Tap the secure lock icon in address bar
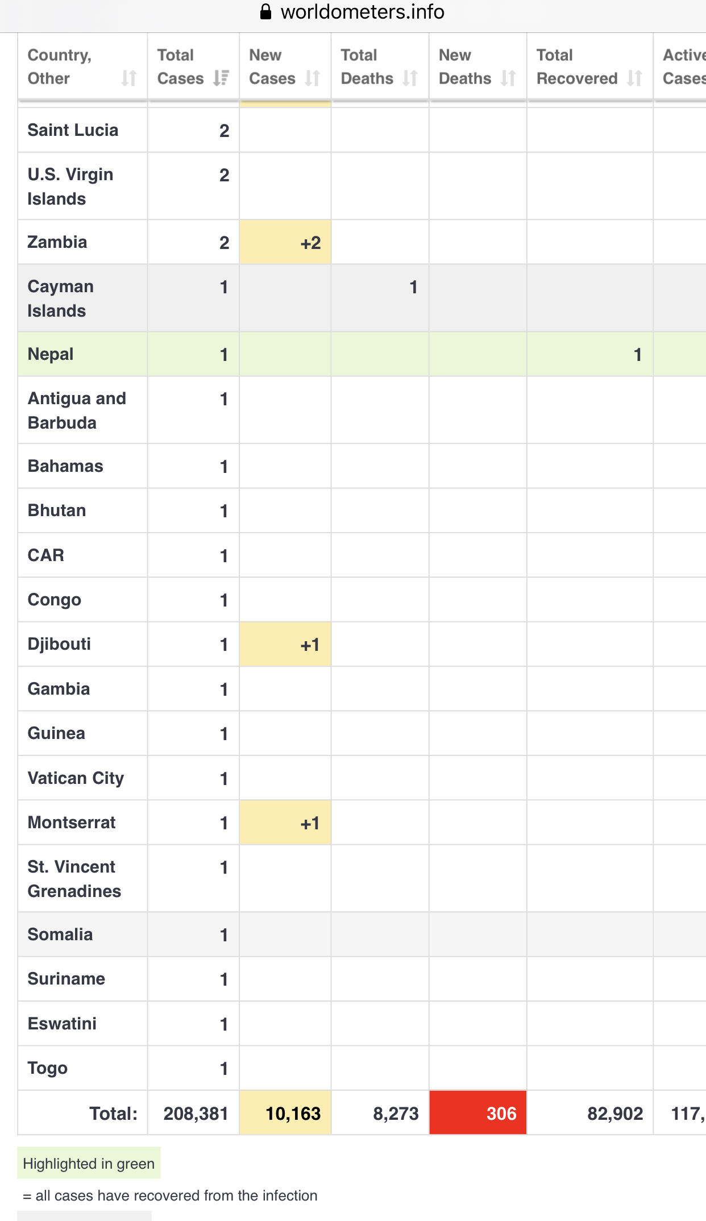 coord(265,12)
